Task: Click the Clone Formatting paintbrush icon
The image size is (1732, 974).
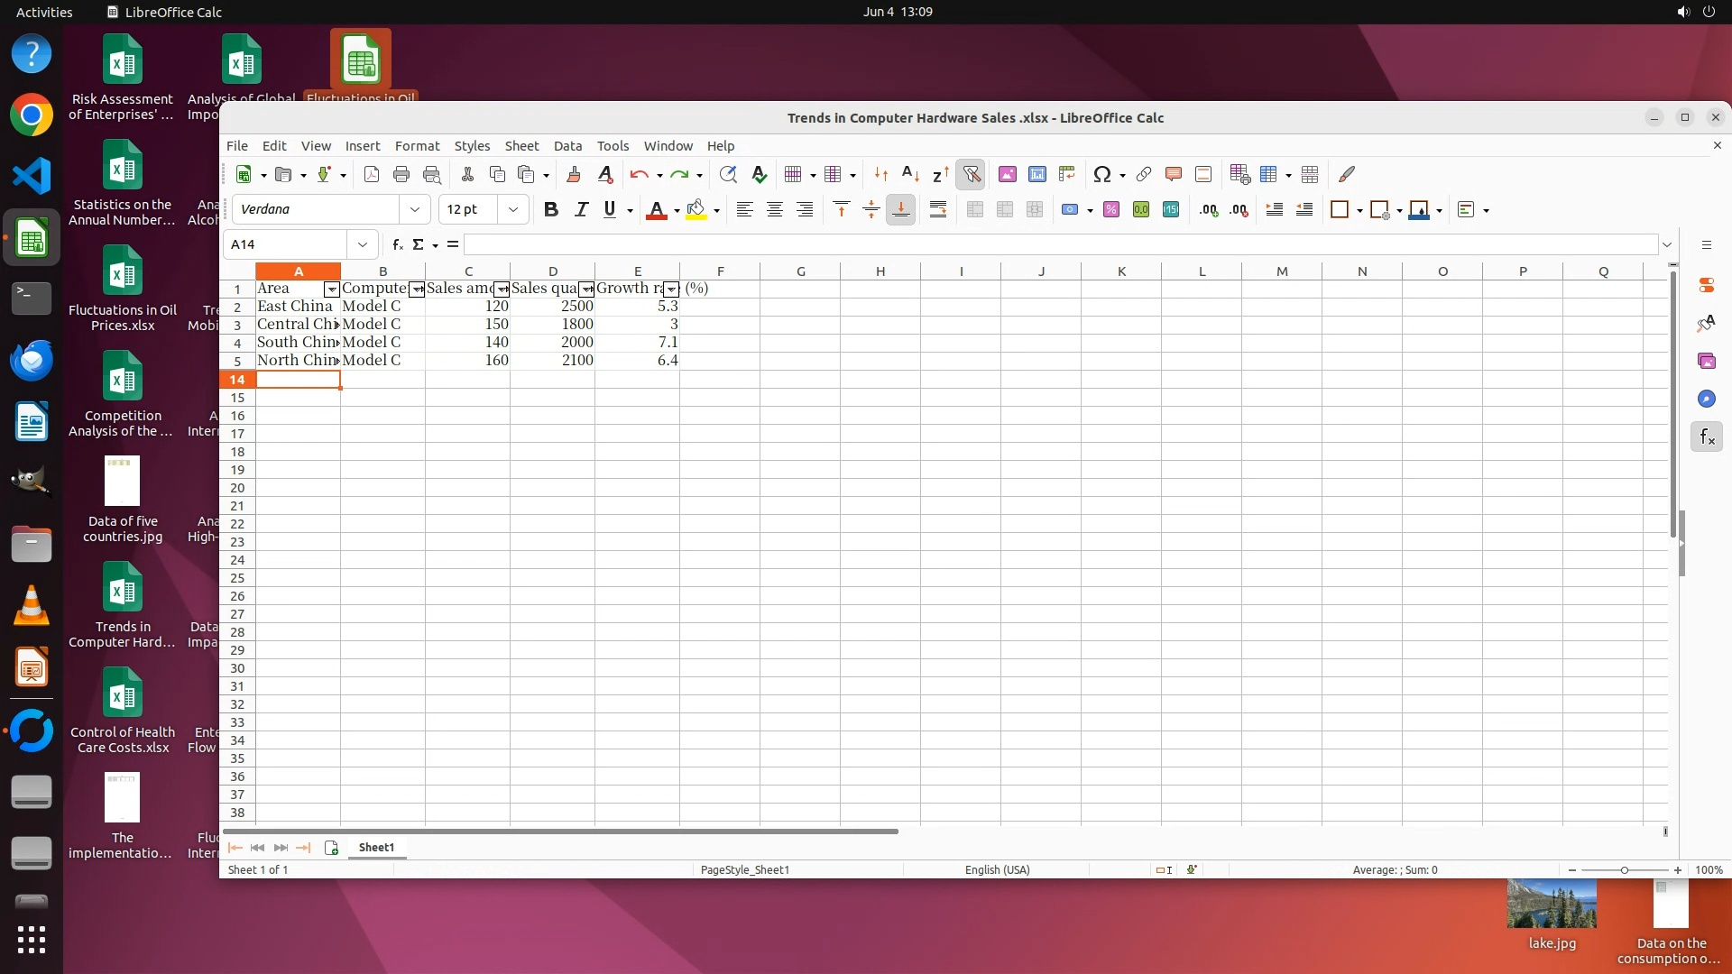Action: click(x=573, y=175)
